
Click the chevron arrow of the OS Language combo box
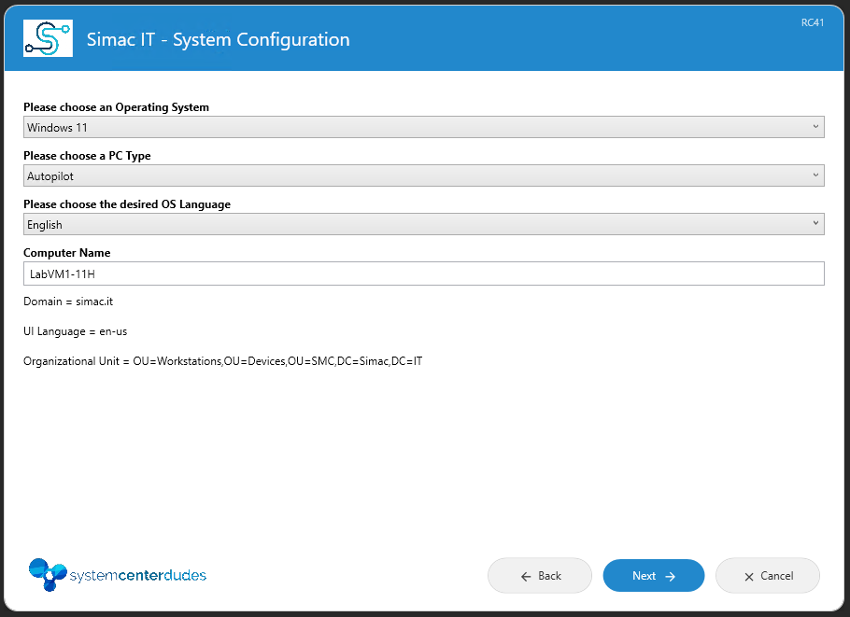click(x=815, y=223)
